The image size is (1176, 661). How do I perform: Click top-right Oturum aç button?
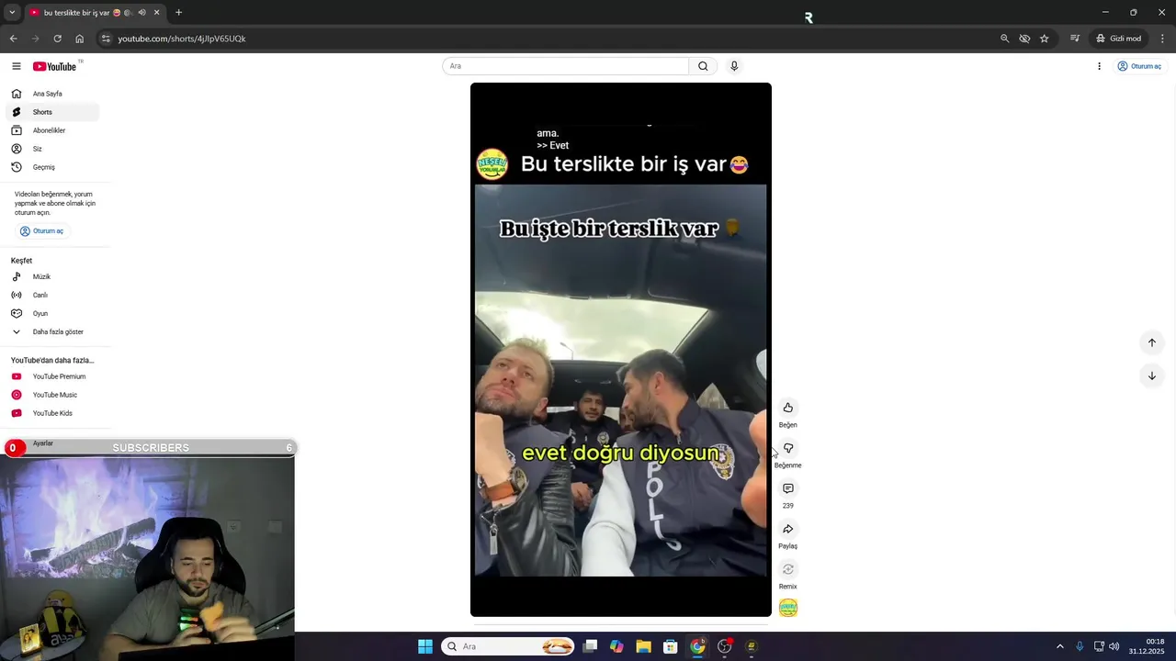[1139, 66]
